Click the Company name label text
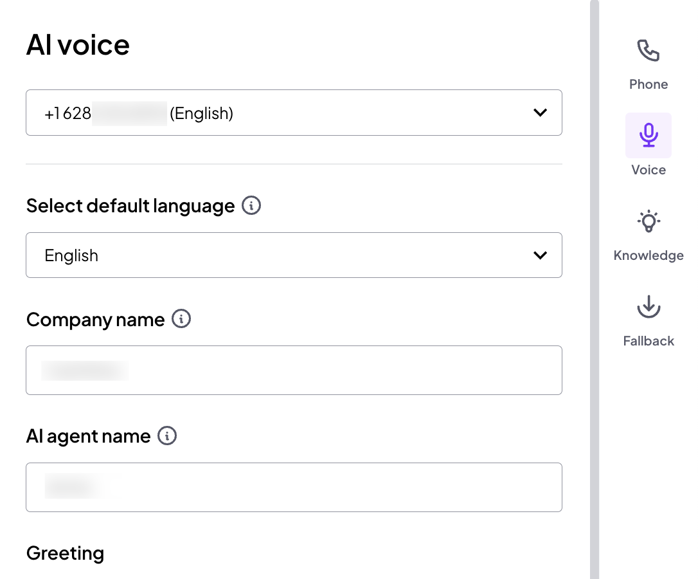The image size is (698, 579). (95, 320)
